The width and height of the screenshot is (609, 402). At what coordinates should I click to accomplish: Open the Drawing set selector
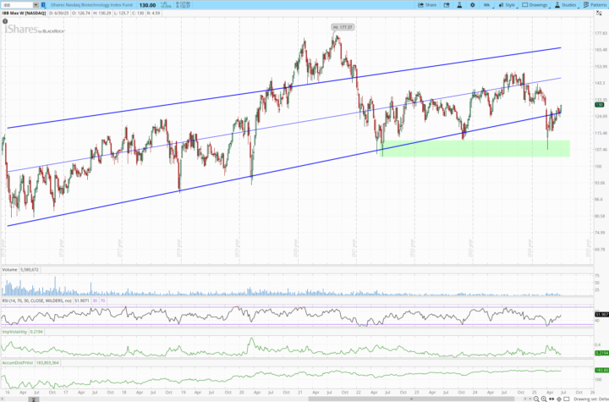click(x=591, y=399)
